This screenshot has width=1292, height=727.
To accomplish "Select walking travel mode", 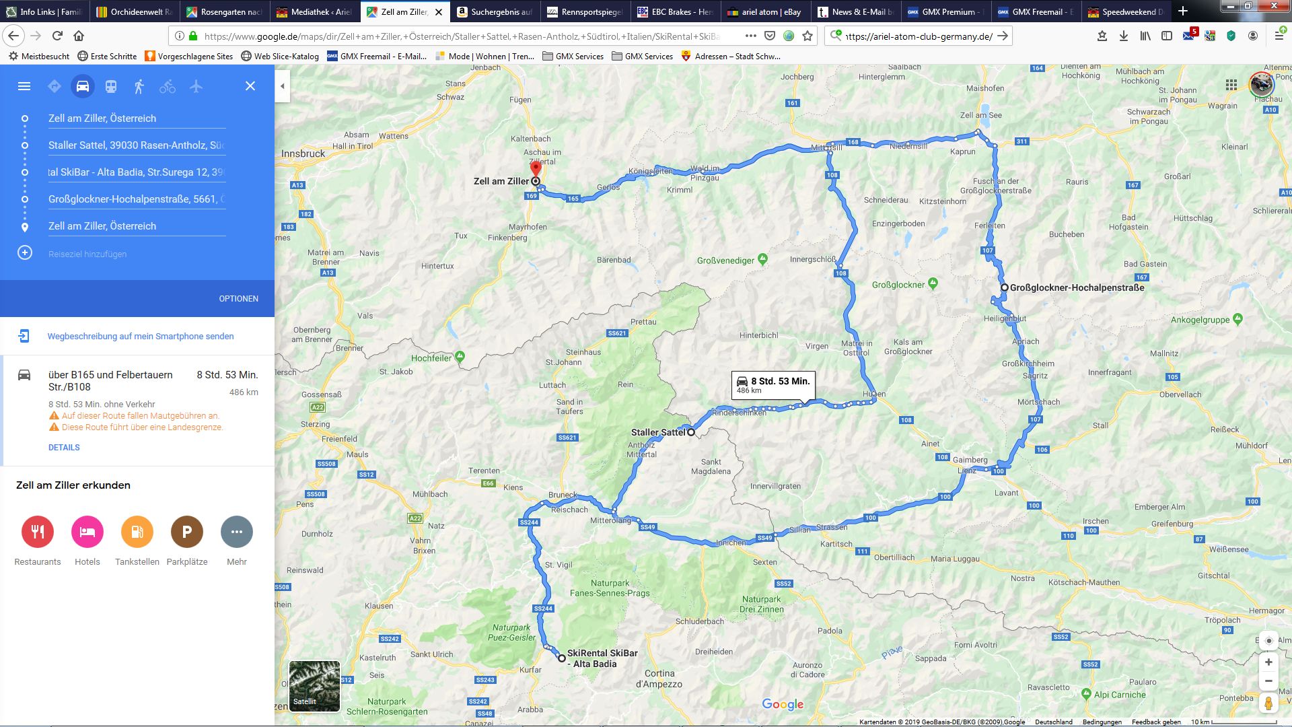I will pos(139,86).
